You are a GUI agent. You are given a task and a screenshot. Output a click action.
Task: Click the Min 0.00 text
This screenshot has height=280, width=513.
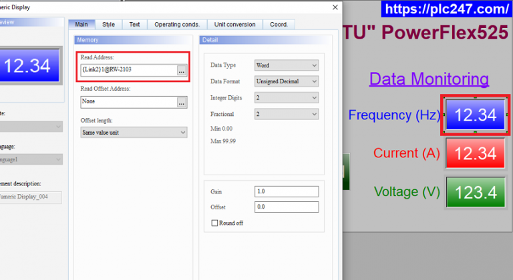pos(222,129)
